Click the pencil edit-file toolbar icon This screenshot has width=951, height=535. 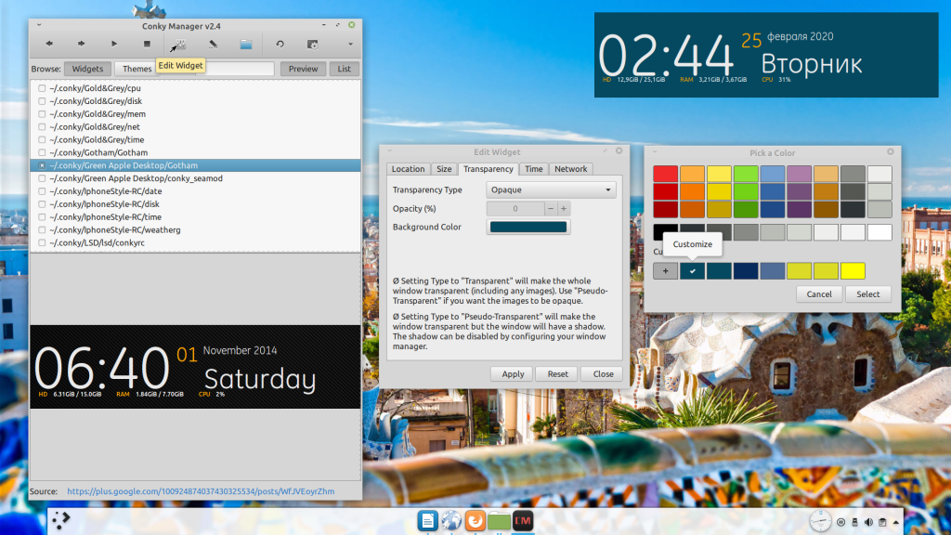click(x=213, y=44)
